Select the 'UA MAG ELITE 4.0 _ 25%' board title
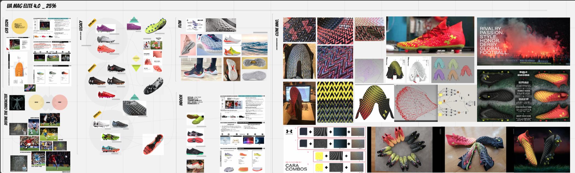This screenshot has height=173, width=575. click(x=31, y=6)
